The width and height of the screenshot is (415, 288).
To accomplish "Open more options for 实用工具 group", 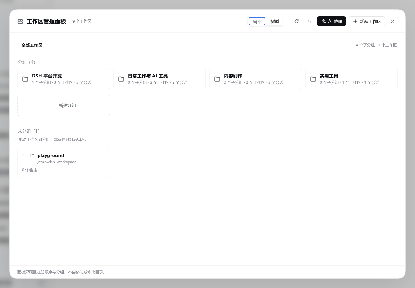I will [x=388, y=79].
